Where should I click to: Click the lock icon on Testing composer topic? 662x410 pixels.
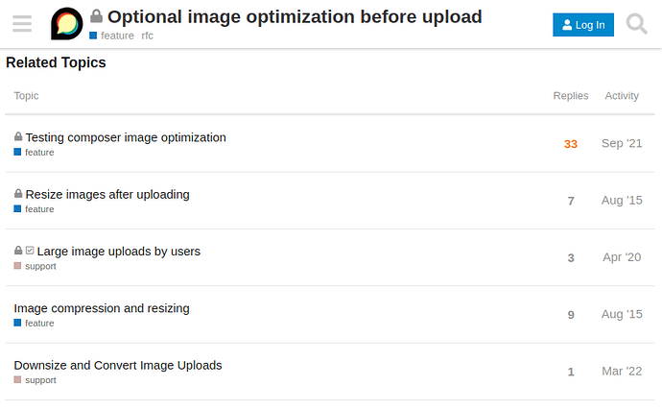point(18,137)
